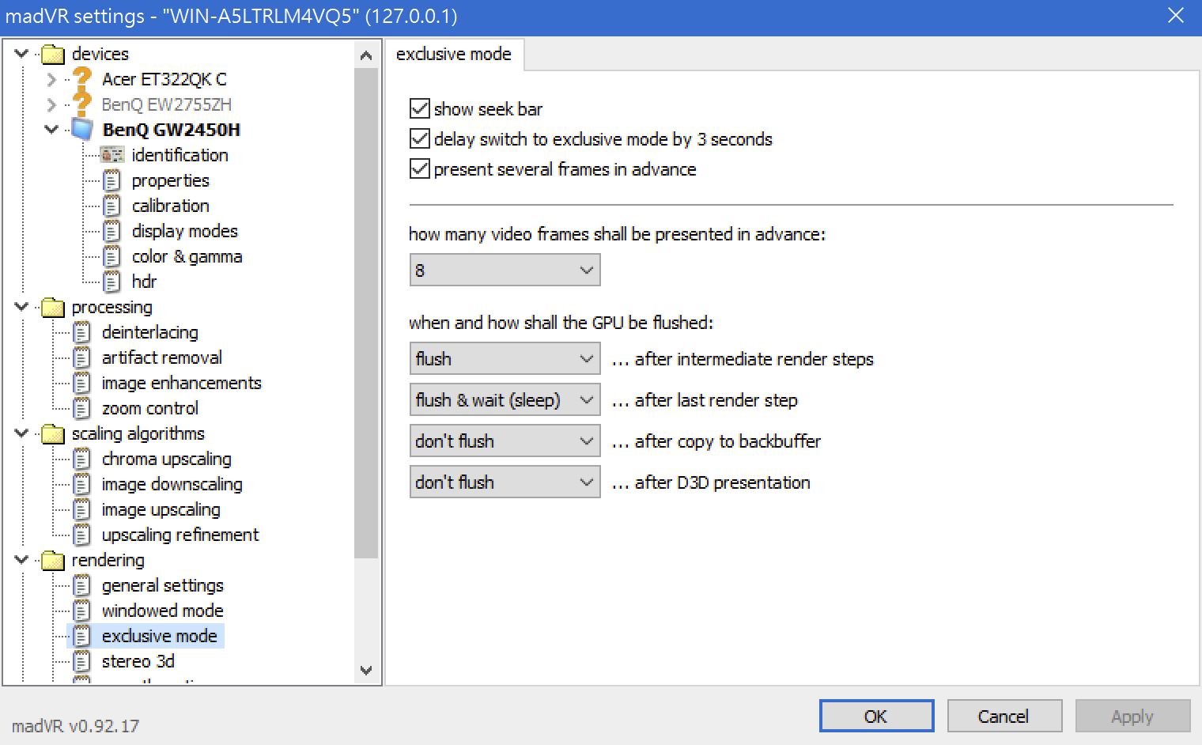1202x745 pixels.
Task: Click the tree scrollbar up arrow
Action: click(x=365, y=55)
